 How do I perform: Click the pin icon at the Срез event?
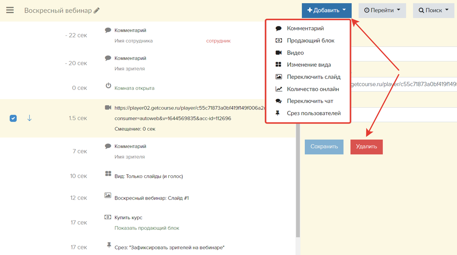tap(108, 245)
